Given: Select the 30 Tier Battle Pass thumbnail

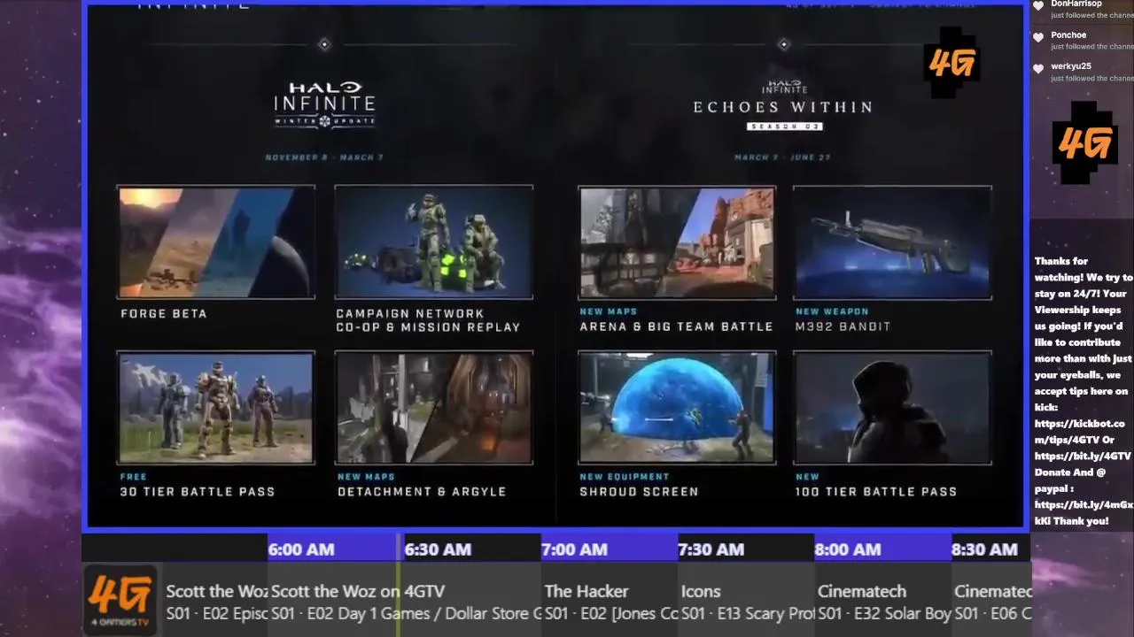Looking at the screenshot, I should pyautogui.click(x=216, y=407).
